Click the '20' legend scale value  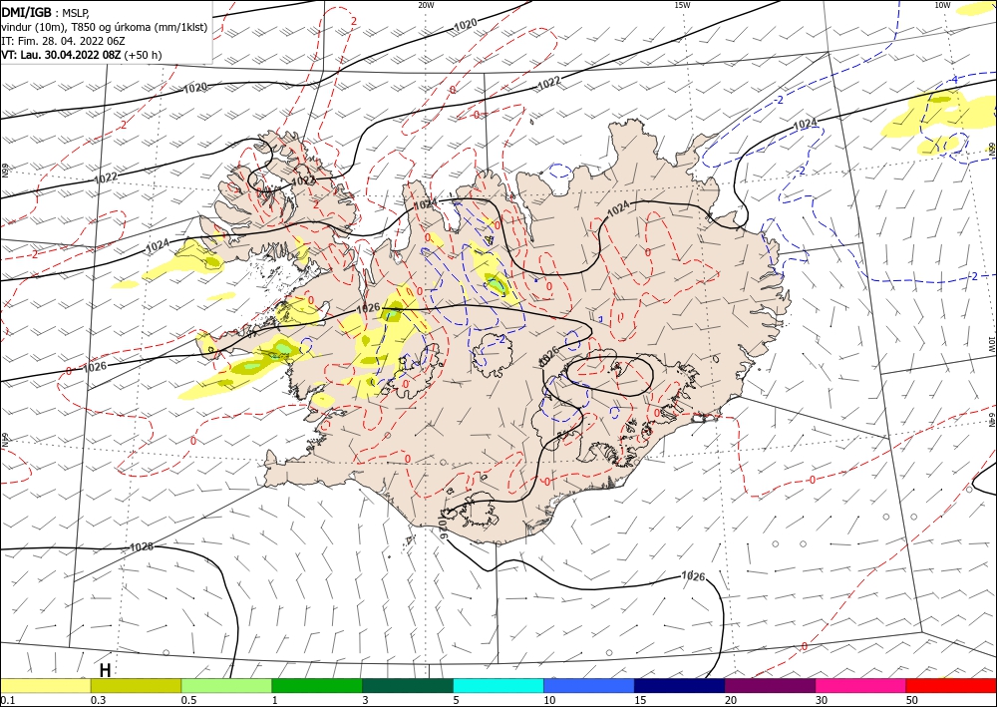(x=731, y=700)
